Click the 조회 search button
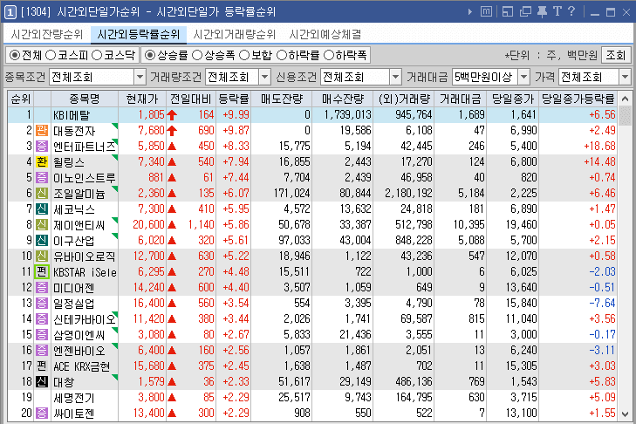The image size is (636, 424). tap(616, 55)
